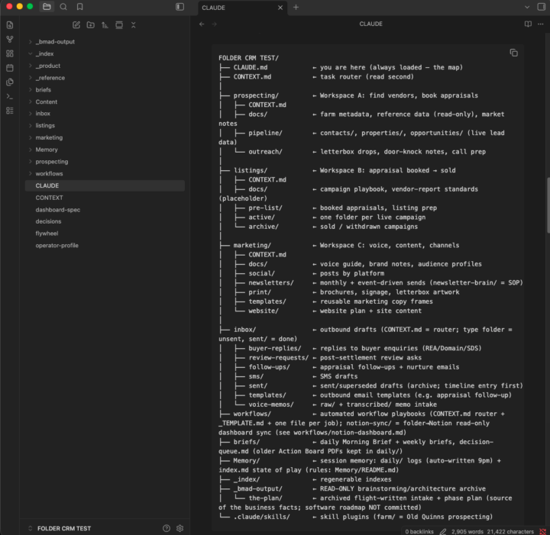This screenshot has height=535, width=550.
Task: Click the new folder icon
Action: click(x=90, y=25)
